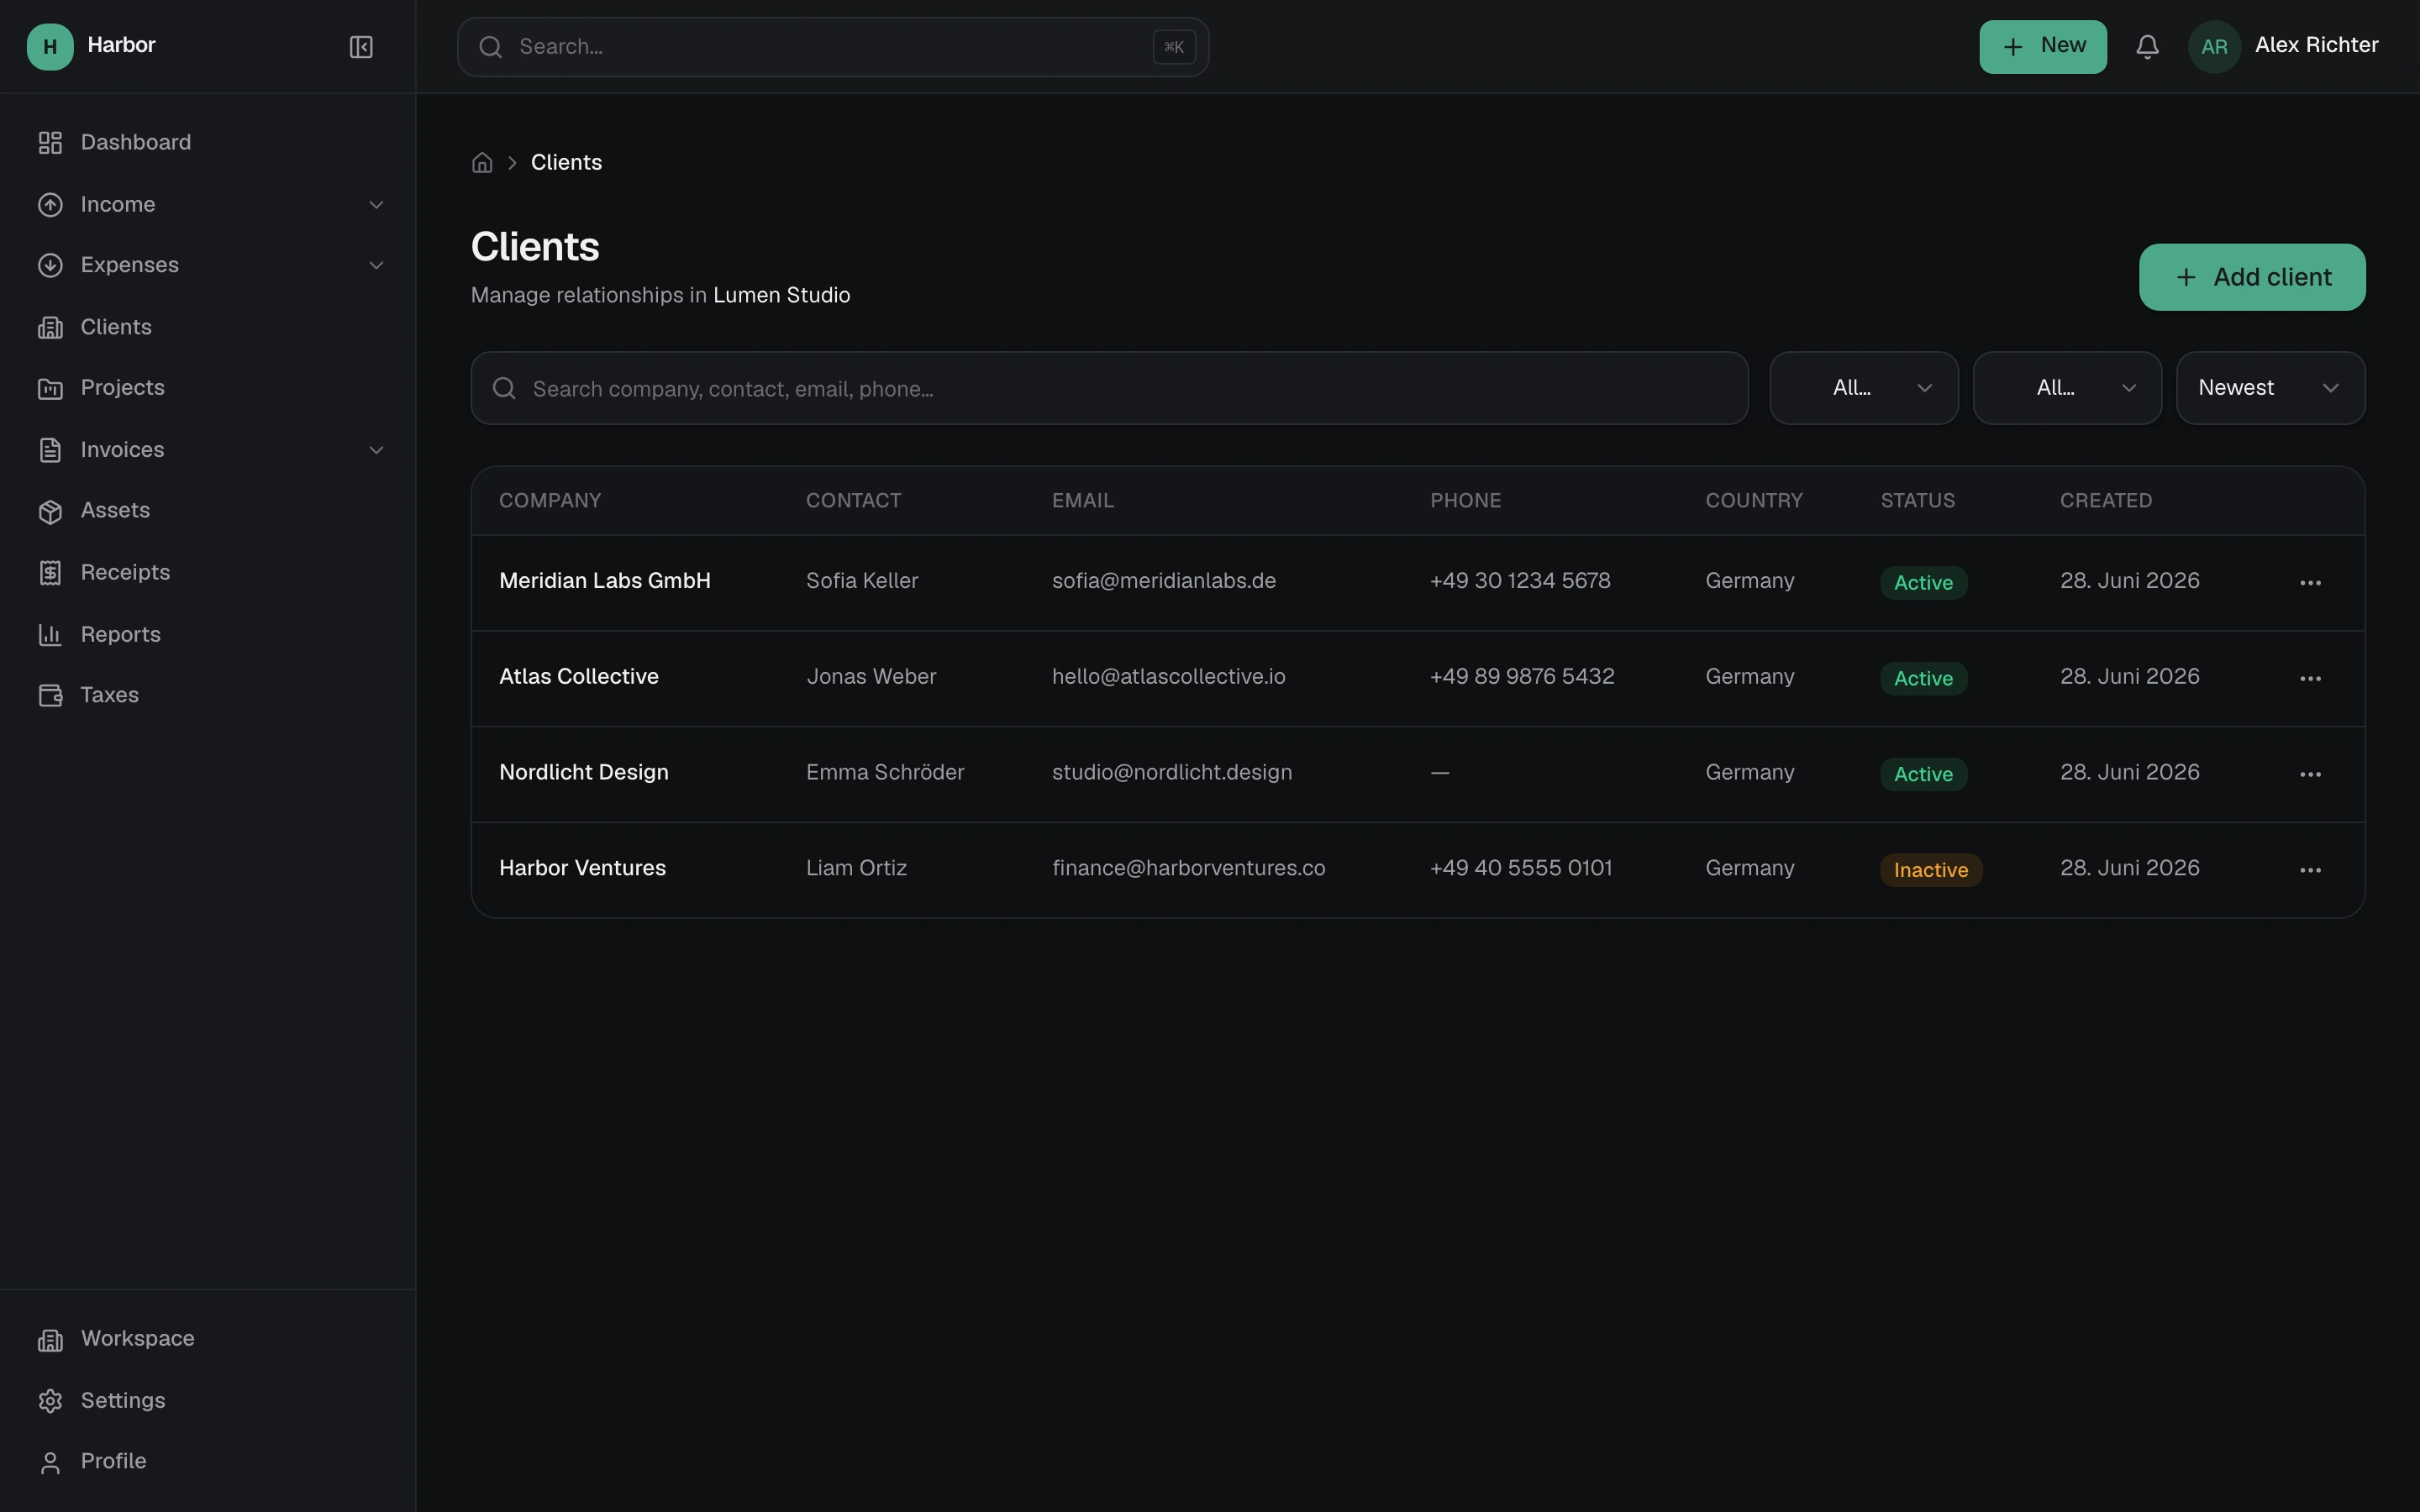The height and width of the screenshot is (1512, 2420).
Task: Click the ⌘K shortcut badge
Action: 1174,47
